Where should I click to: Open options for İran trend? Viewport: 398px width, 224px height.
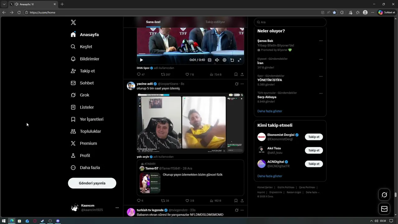[321, 59]
